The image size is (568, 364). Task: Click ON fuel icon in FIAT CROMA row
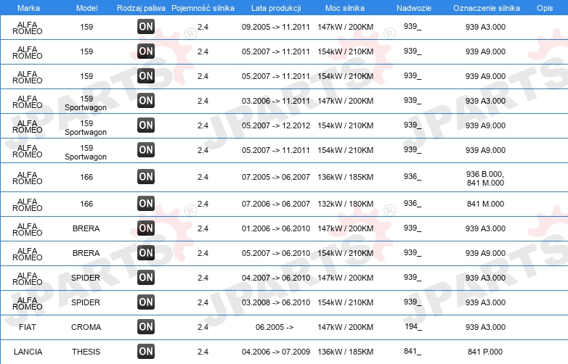146,327
